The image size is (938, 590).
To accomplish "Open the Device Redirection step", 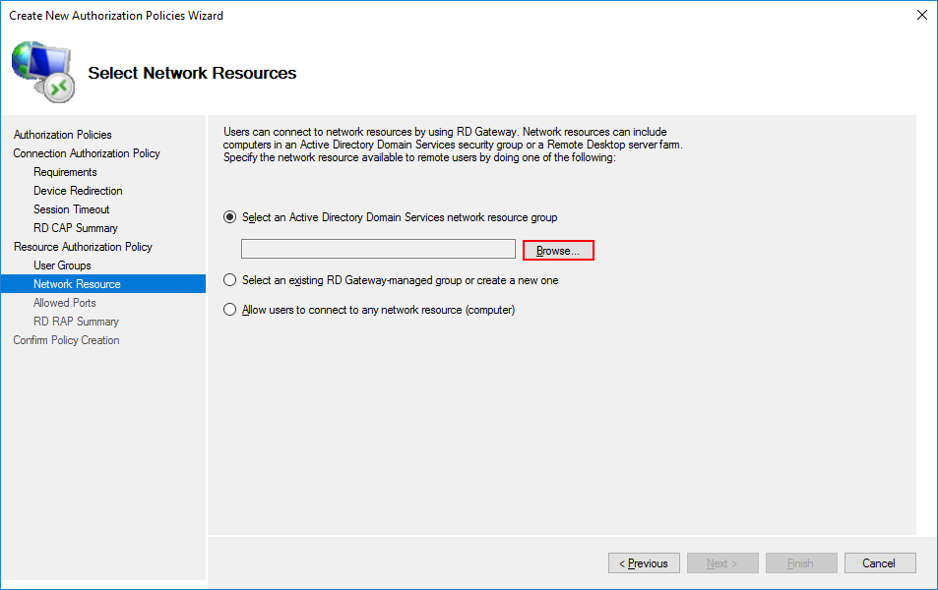I will point(78,191).
